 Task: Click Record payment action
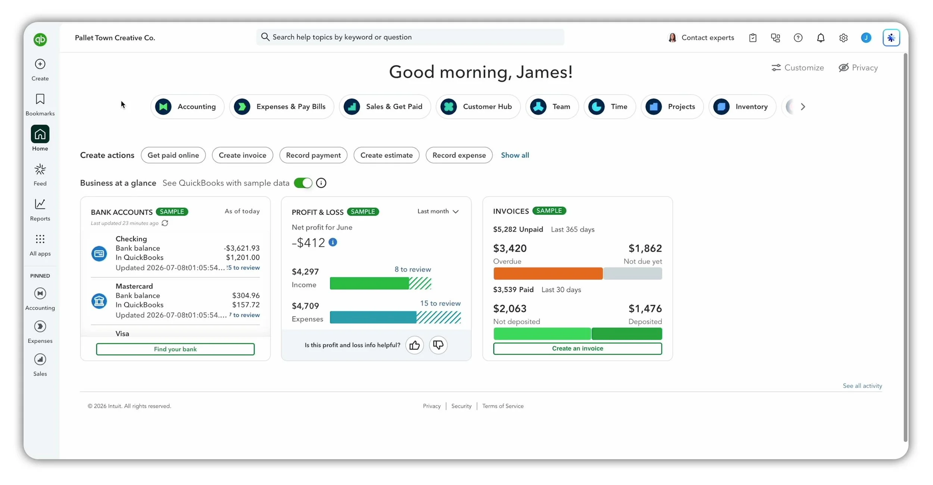[313, 155]
